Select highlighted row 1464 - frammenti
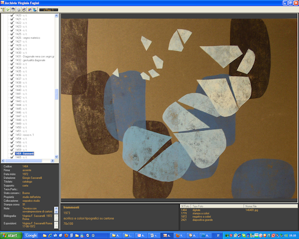The width and height of the screenshot is (299, 239). pyautogui.click(x=24, y=153)
